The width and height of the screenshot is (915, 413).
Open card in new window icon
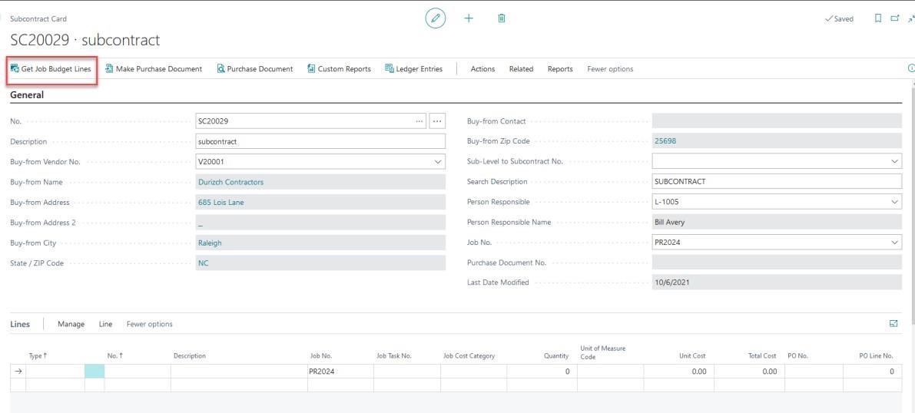tap(894, 18)
